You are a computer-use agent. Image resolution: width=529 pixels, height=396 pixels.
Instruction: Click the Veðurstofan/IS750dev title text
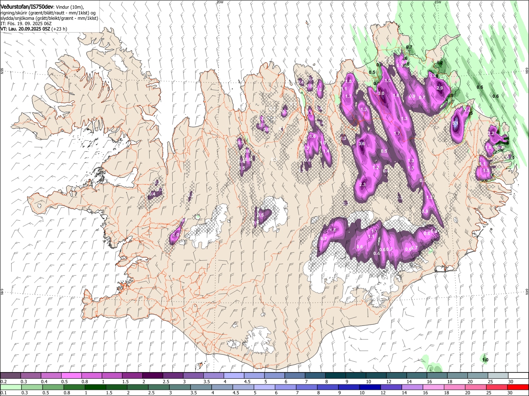click(27, 7)
